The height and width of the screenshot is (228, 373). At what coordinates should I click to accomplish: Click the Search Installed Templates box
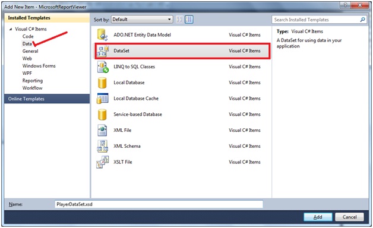pyautogui.click(x=319, y=20)
